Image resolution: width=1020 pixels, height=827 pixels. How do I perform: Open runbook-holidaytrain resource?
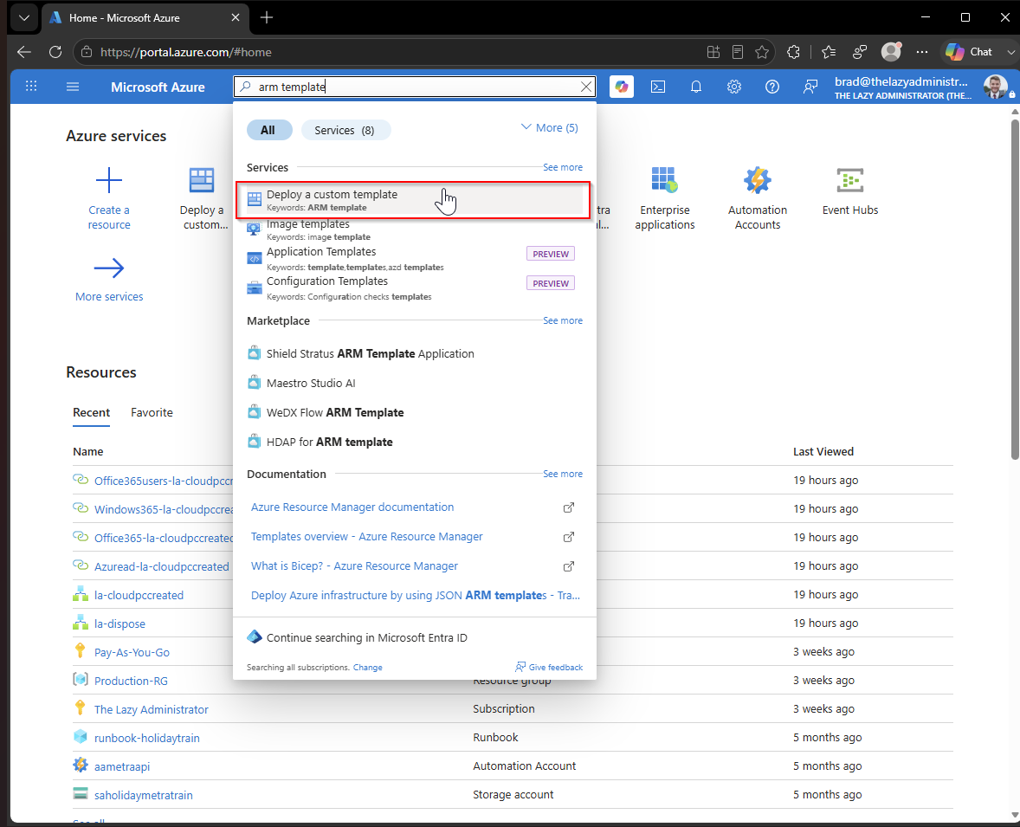click(147, 738)
